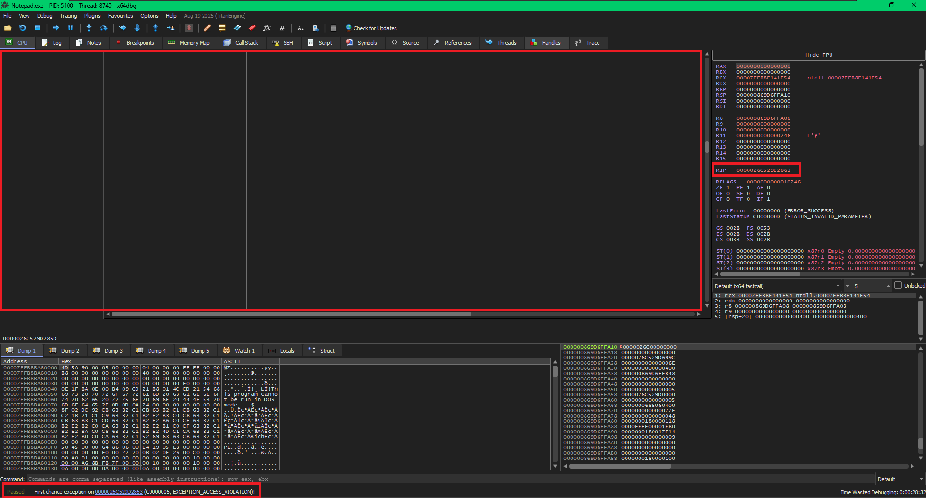Image resolution: width=926 pixels, height=498 pixels.
Task: Click the Run arrow icon
Action: 55,28
